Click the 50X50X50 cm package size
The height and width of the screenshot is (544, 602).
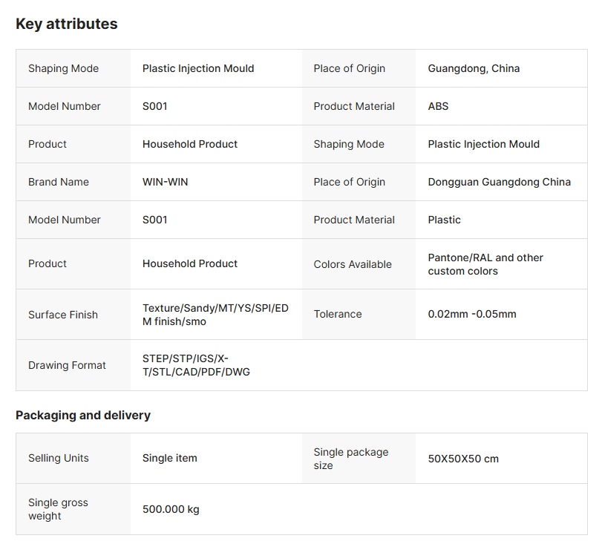[x=463, y=459]
